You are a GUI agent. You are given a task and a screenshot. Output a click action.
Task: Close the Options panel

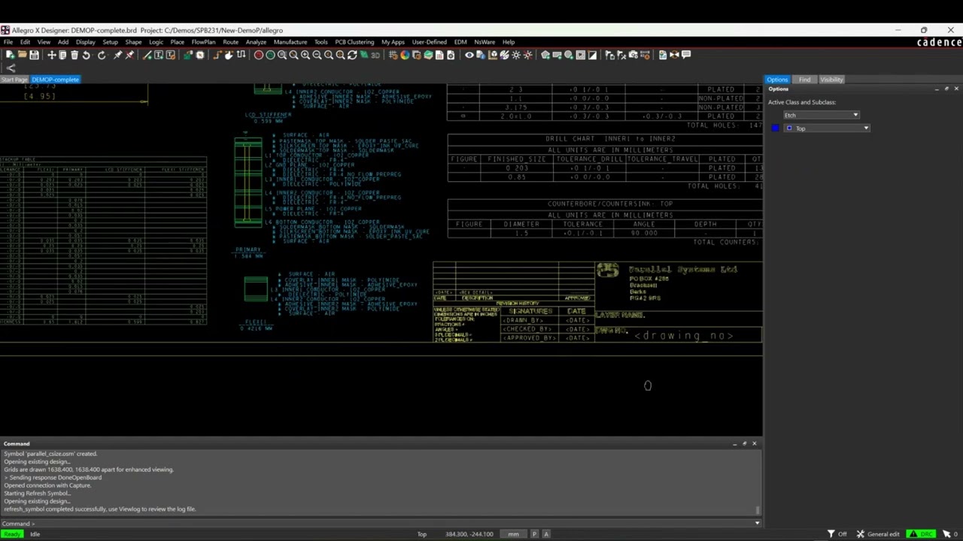(x=956, y=89)
